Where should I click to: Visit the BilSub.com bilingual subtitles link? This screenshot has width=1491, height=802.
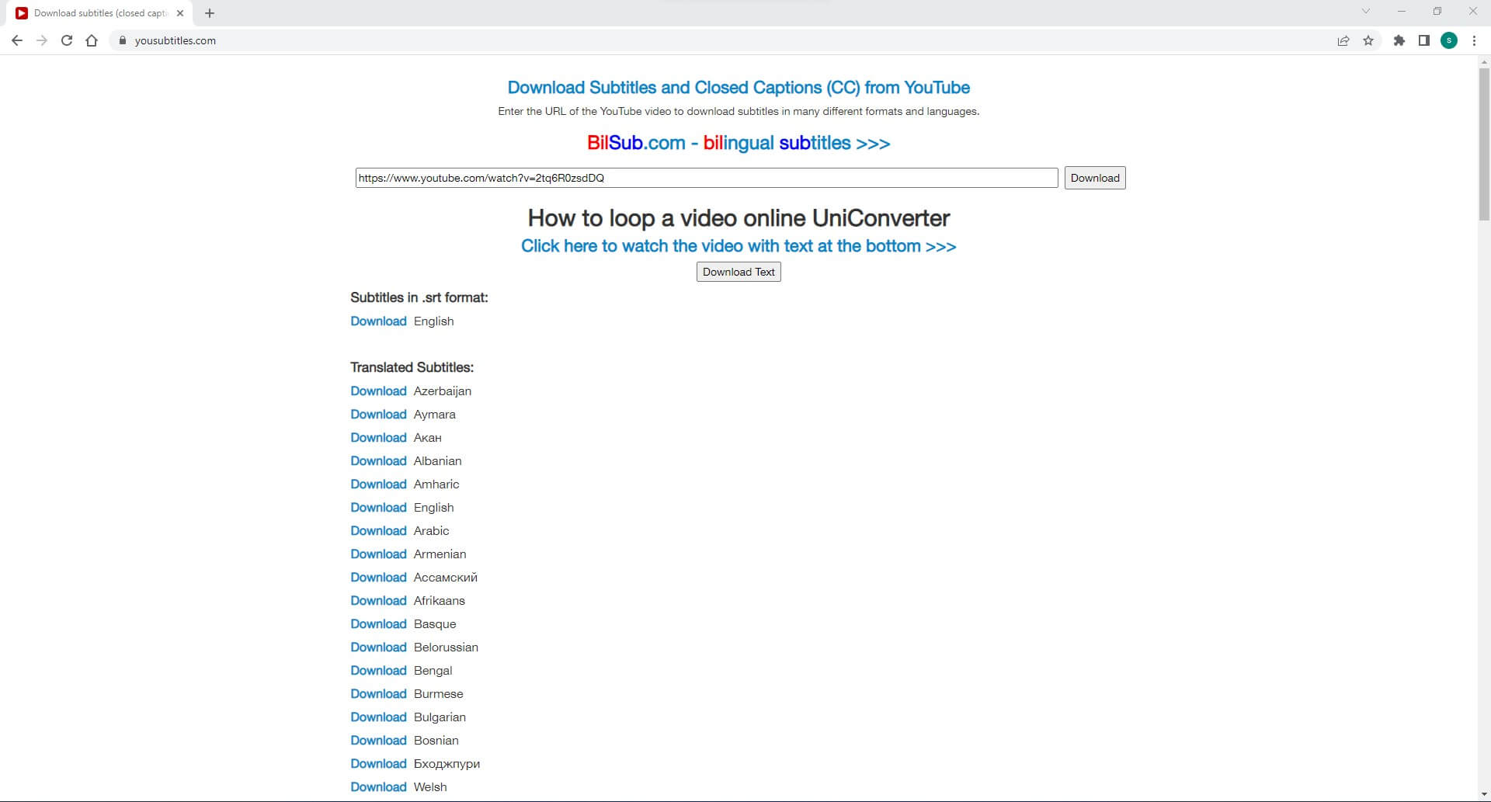tap(739, 143)
